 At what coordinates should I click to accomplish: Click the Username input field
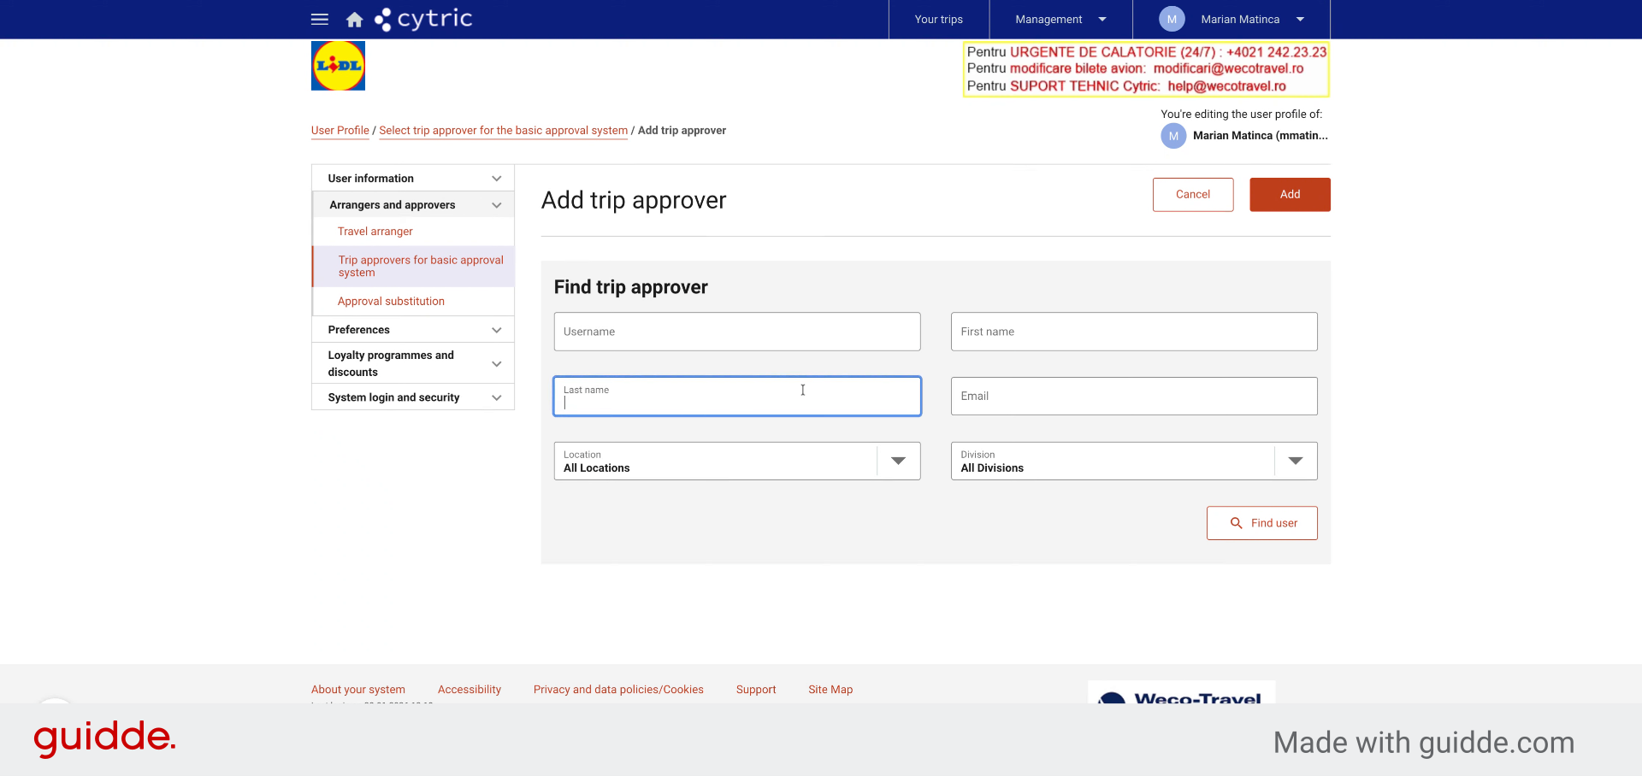[x=737, y=332]
